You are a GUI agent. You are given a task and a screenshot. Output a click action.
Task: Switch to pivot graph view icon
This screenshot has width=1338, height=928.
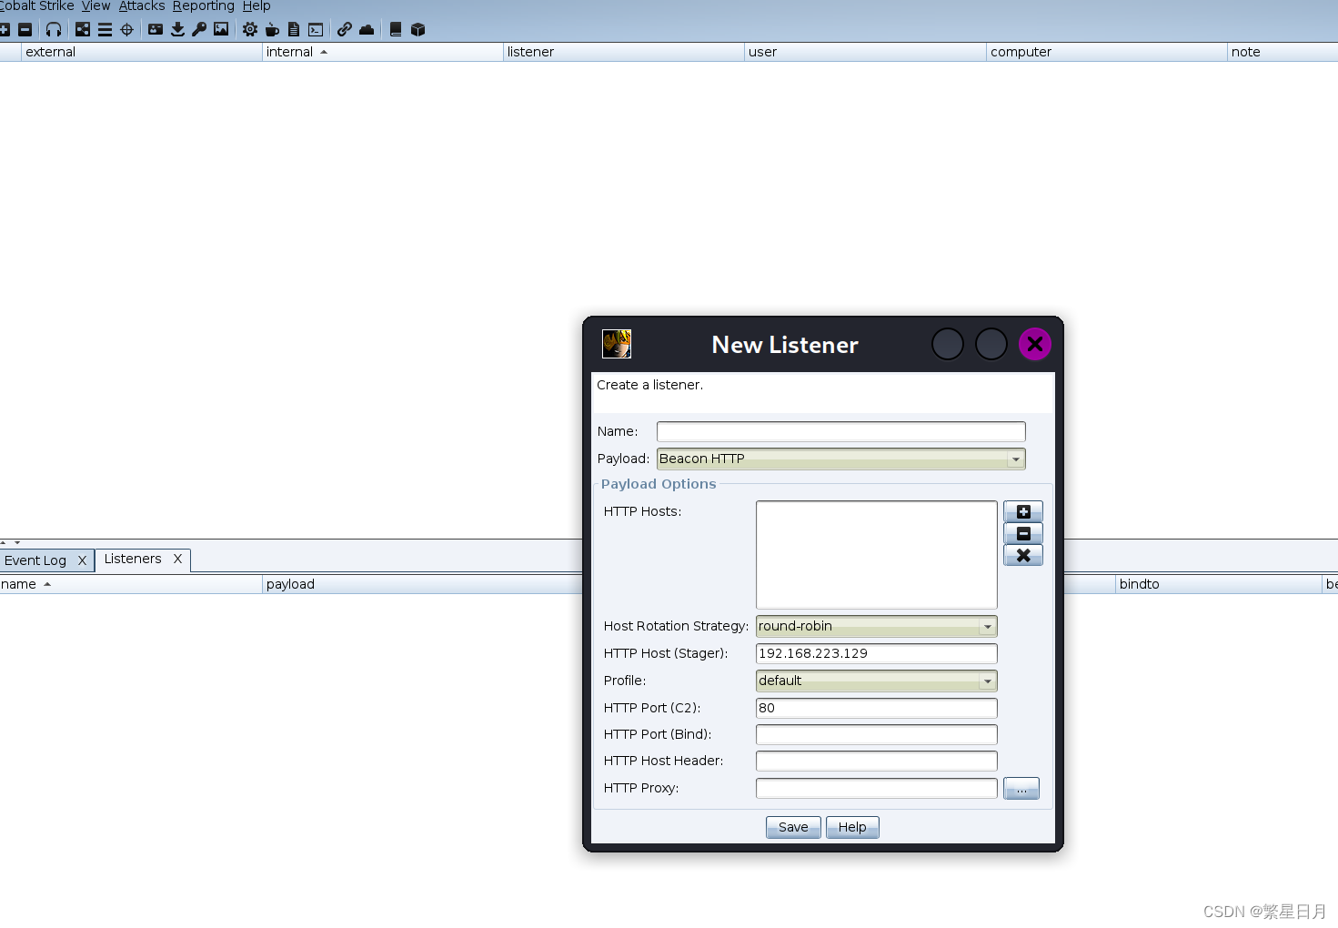point(83,30)
